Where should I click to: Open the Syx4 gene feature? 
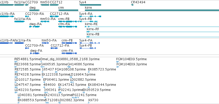90,5
